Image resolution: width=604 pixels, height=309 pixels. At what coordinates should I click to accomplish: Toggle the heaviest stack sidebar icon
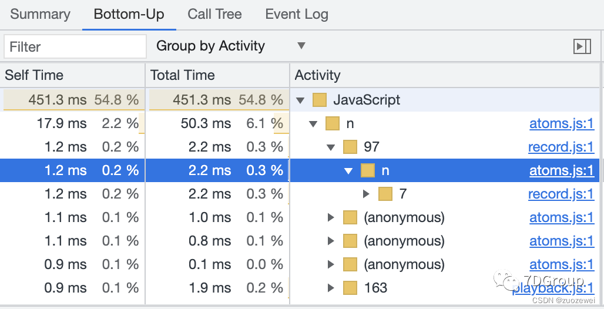coord(582,46)
